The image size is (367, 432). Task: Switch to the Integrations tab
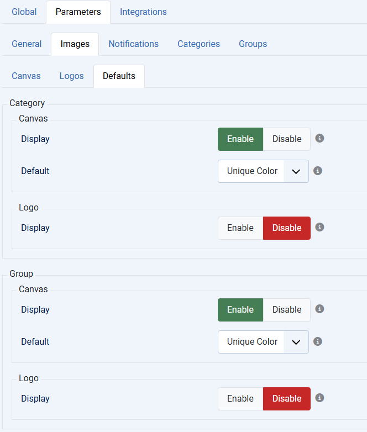click(x=143, y=12)
